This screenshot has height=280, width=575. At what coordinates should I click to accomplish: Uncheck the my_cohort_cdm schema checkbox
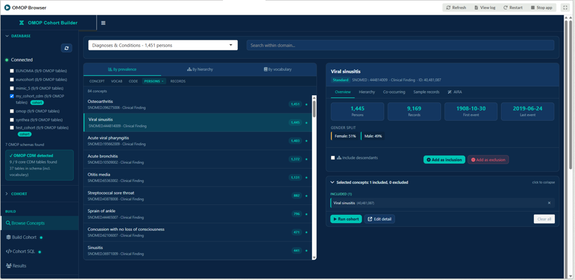(x=12, y=96)
